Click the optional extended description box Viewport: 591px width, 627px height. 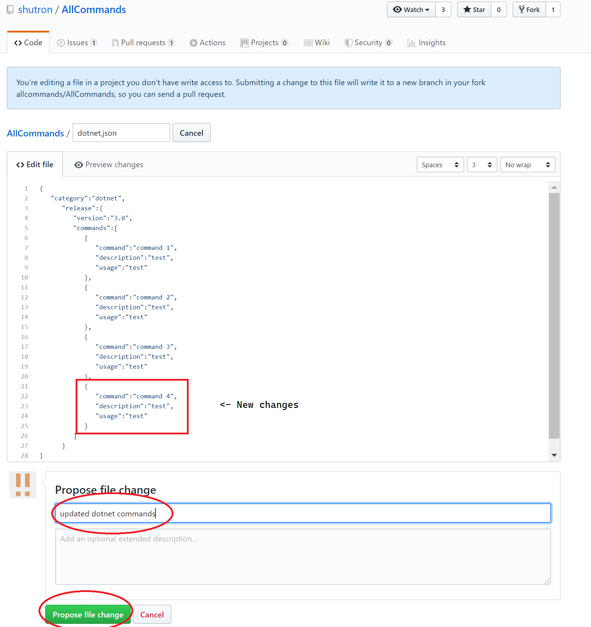[x=303, y=557]
